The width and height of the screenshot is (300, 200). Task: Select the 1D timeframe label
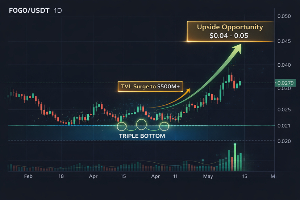coord(58,11)
